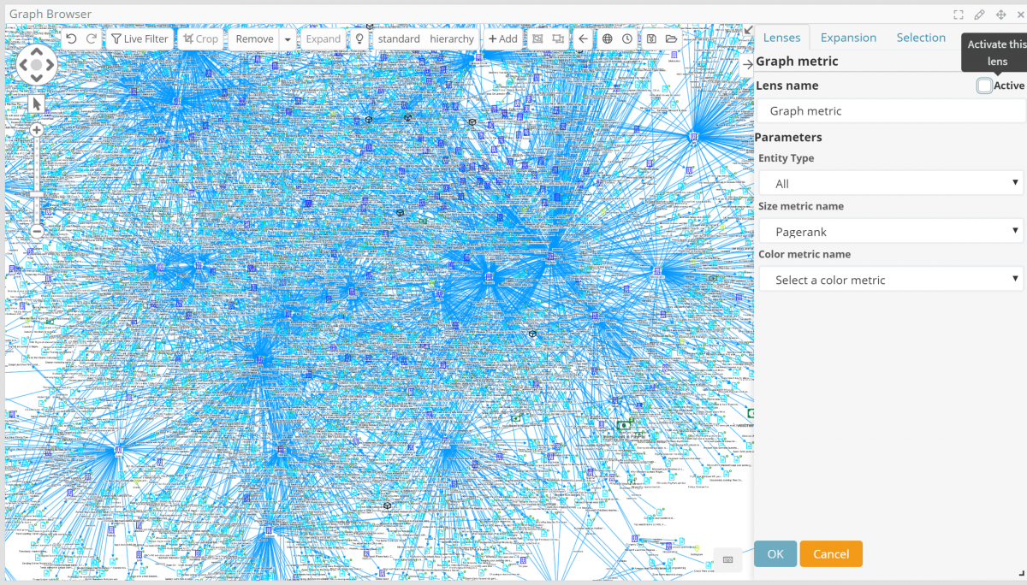Crop the graph to selection
The width and height of the screenshot is (1027, 585).
pyautogui.click(x=201, y=38)
